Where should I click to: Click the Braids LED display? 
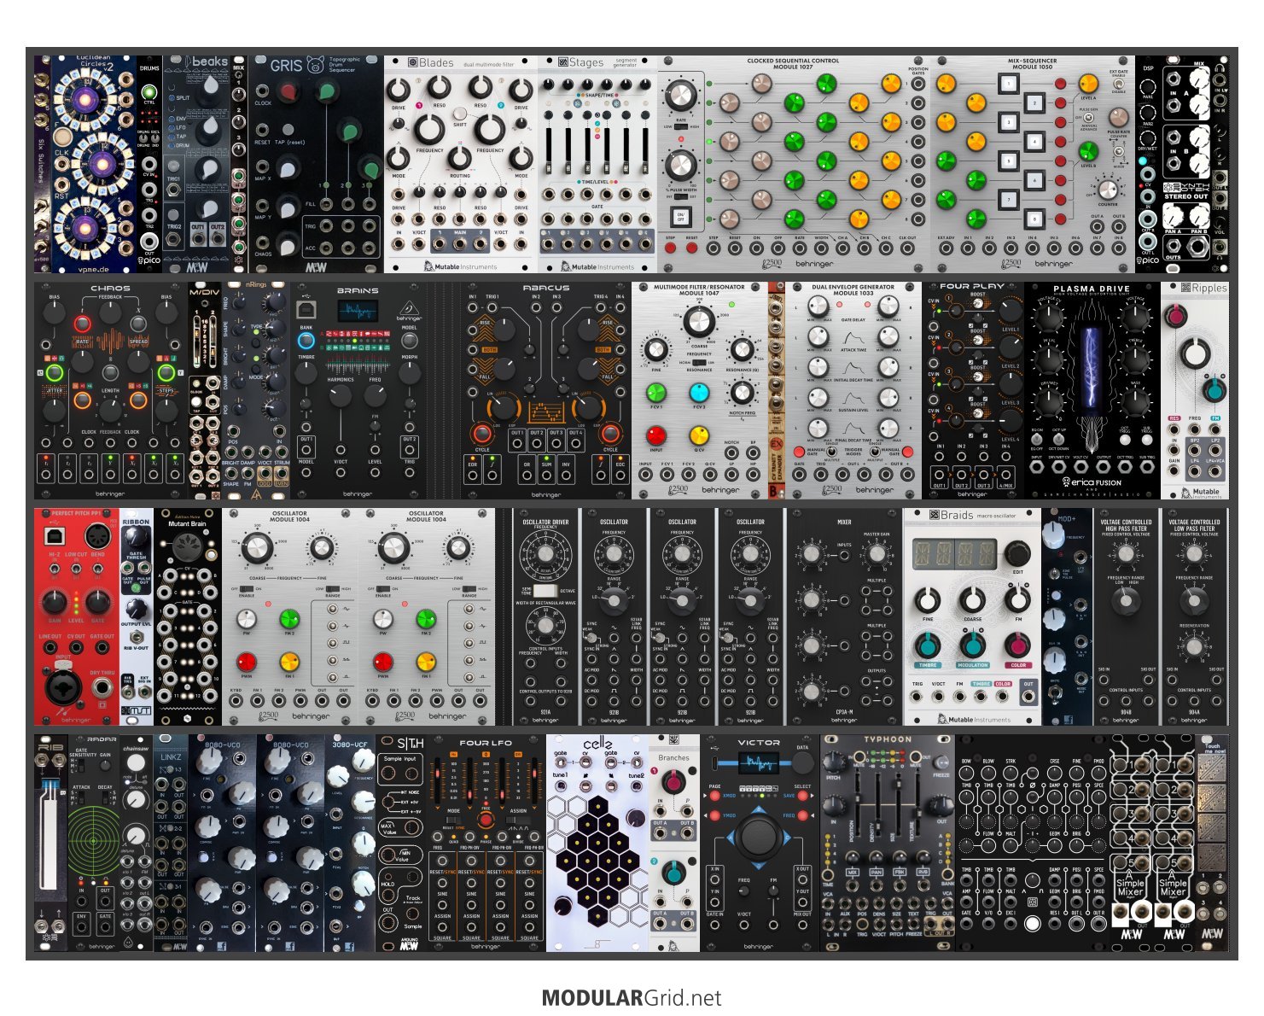tap(954, 553)
